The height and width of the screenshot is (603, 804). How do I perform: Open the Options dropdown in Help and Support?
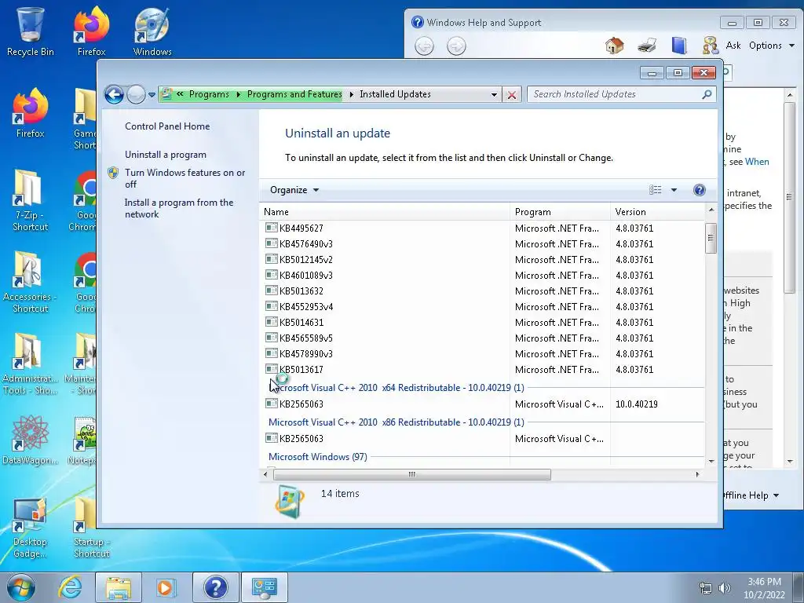tap(772, 46)
